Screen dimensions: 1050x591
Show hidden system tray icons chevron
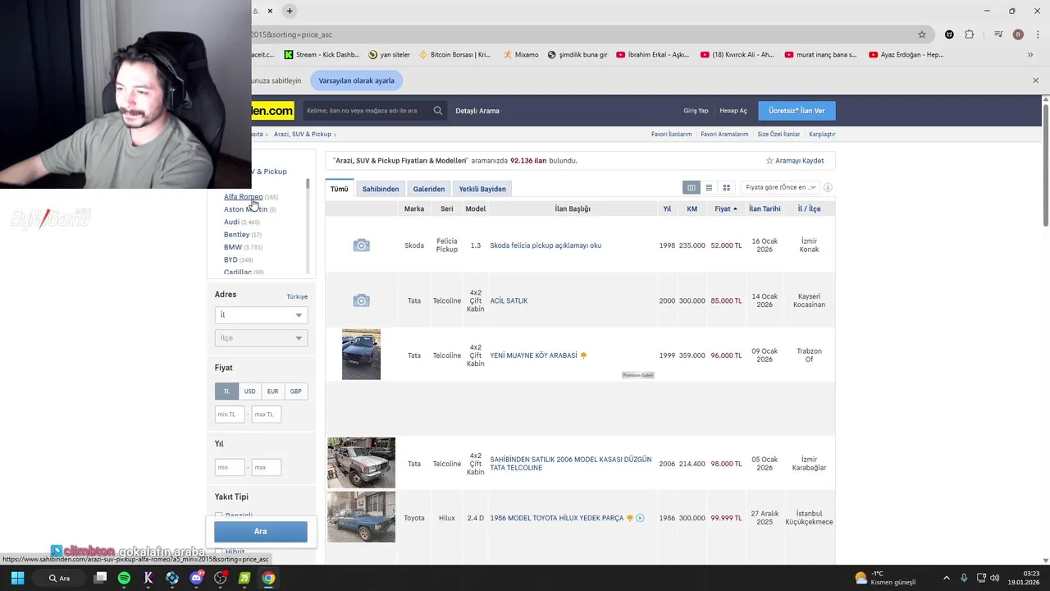pyautogui.click(x=947, y=578)
